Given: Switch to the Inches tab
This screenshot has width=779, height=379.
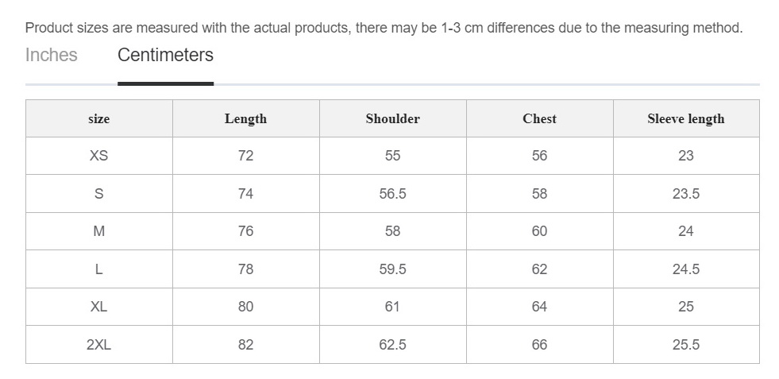Looking at the screenshot, I should point(51,55).
